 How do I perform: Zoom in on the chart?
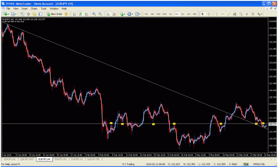point(94,14)
